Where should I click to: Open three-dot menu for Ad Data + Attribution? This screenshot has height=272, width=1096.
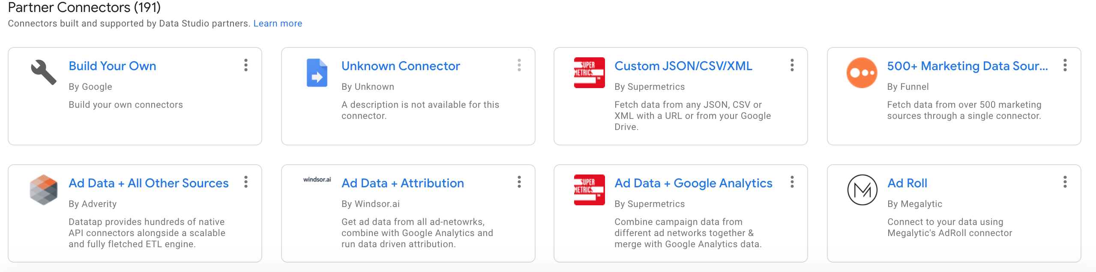(519, 182)
